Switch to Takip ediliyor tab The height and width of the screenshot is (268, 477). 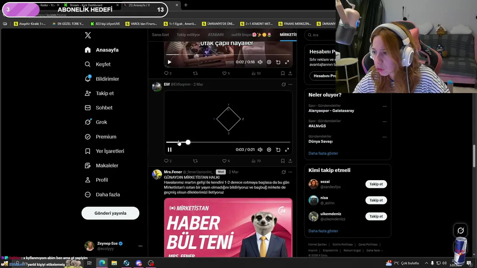(x=188, y=35)
